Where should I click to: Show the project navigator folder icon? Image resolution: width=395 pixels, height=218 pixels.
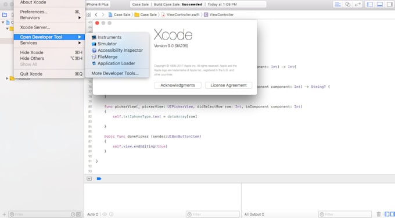[5, 15]
